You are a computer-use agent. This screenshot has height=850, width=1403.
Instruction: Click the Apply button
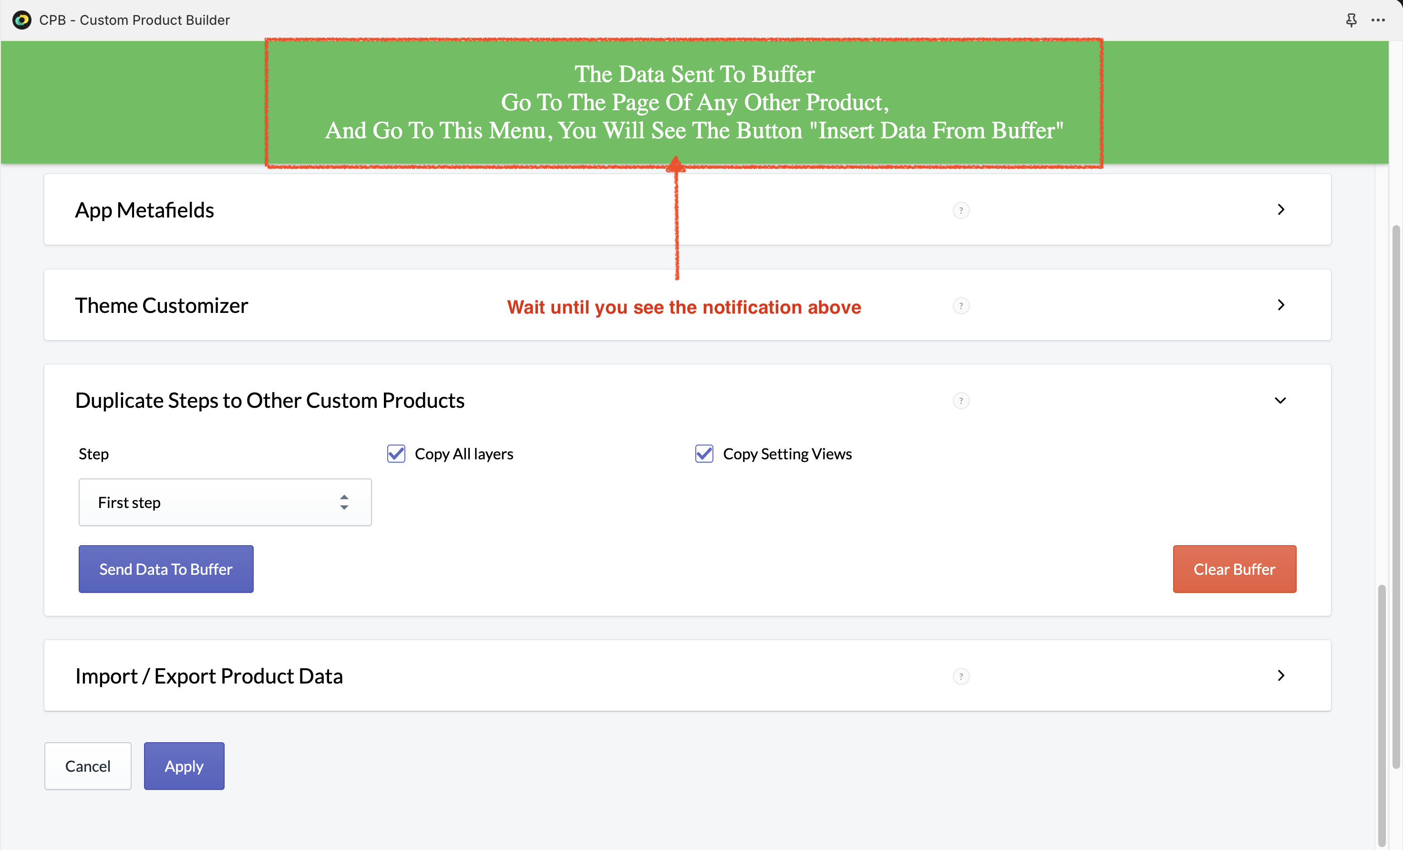(184, 766)
